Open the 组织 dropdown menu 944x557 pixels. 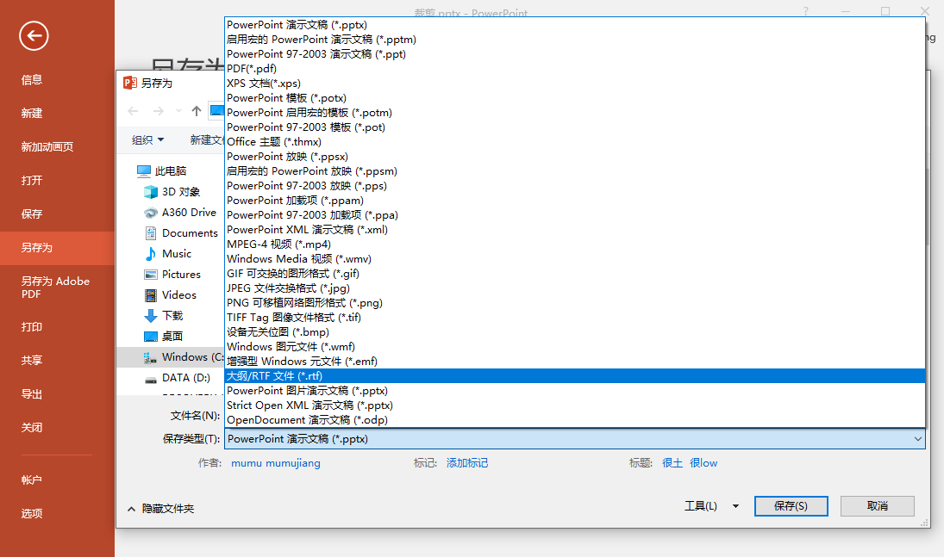pos(147,139)
